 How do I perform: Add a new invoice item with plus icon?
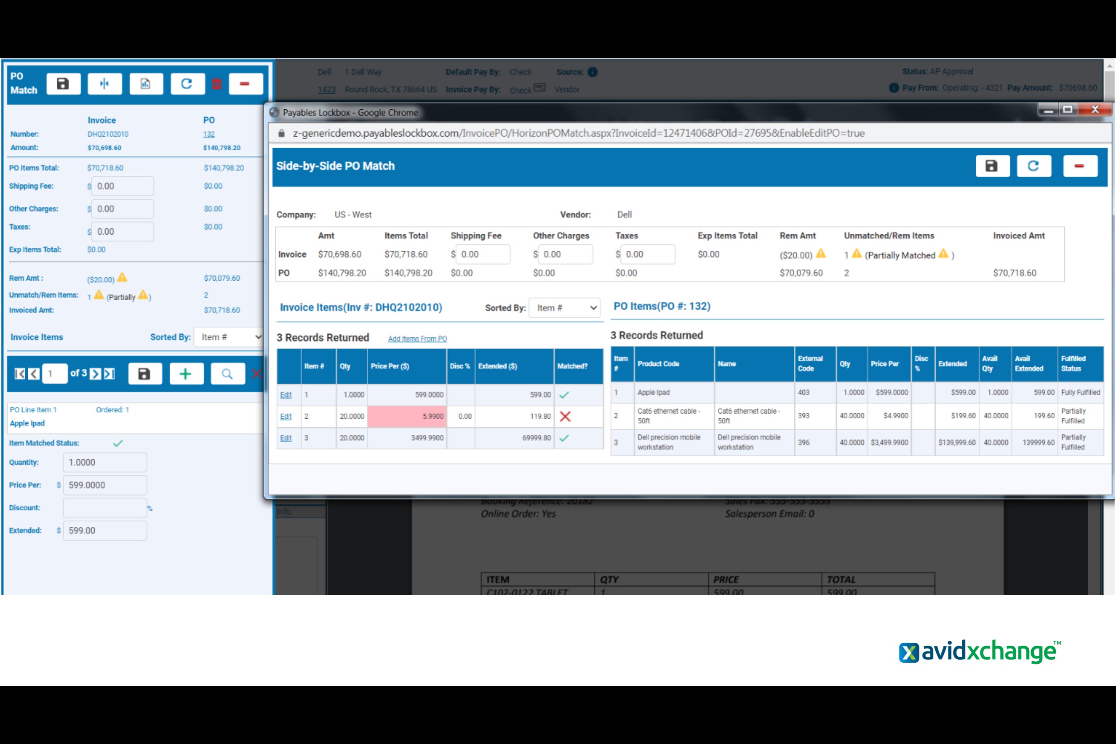coord(186,374)
